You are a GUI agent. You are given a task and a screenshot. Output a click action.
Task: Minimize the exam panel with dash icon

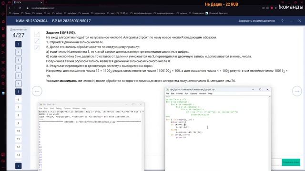(291, 21)
